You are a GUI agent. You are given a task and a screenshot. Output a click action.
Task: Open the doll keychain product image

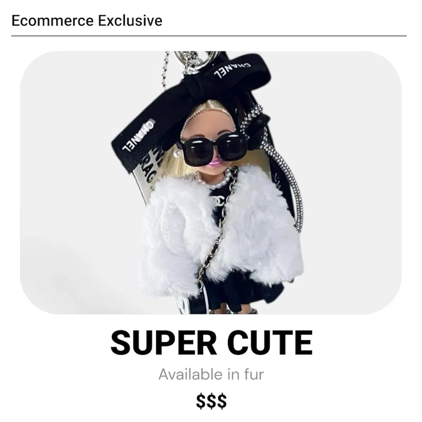pyautogui.click(x=211, y=183)
